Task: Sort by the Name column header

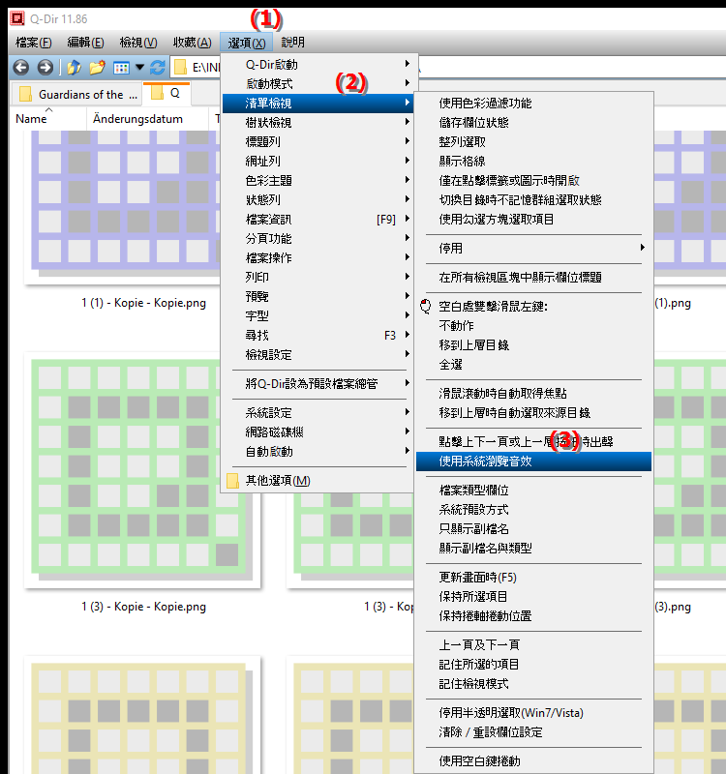Action: coord(47,118)
